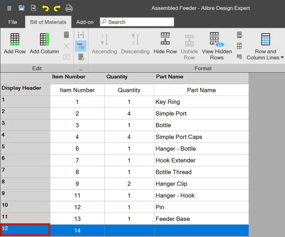Select the Item Number column header
The height and width of the screenshot is (237, 285).
pyautogui.click(x=78, y=78)
